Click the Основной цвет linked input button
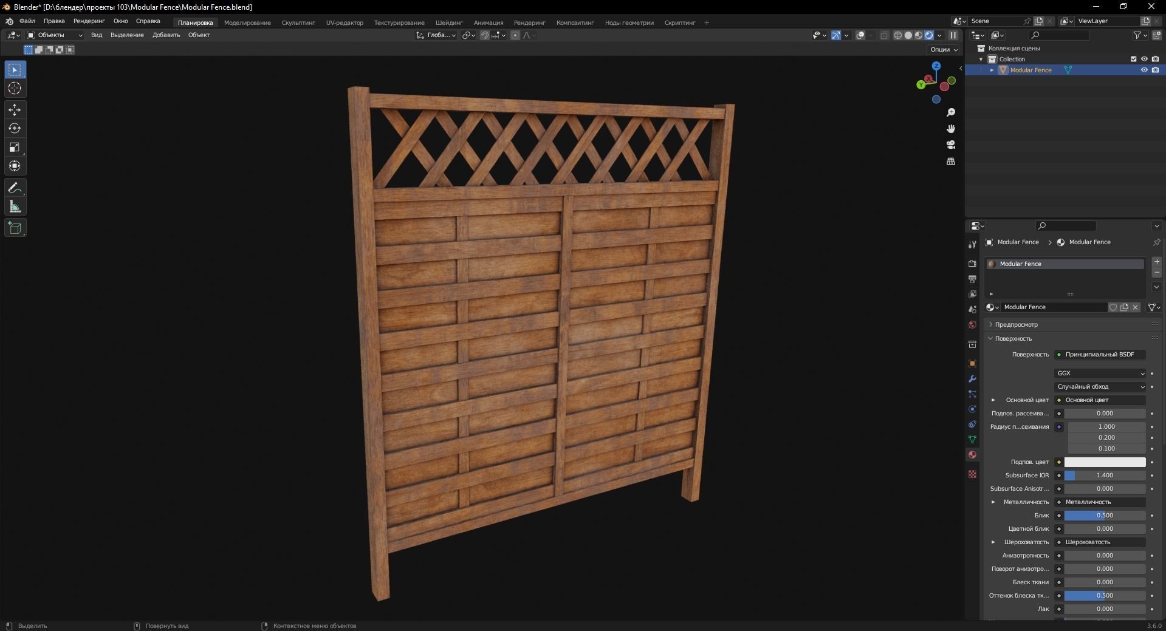The width and height of the screenshot is (1166, 631). tap(1100, 400)
